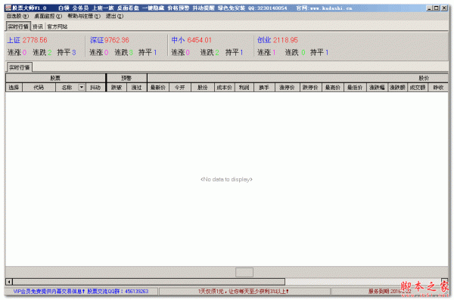
Task: Switch to the top 实时行情 tab
Action: pos(18,26)
